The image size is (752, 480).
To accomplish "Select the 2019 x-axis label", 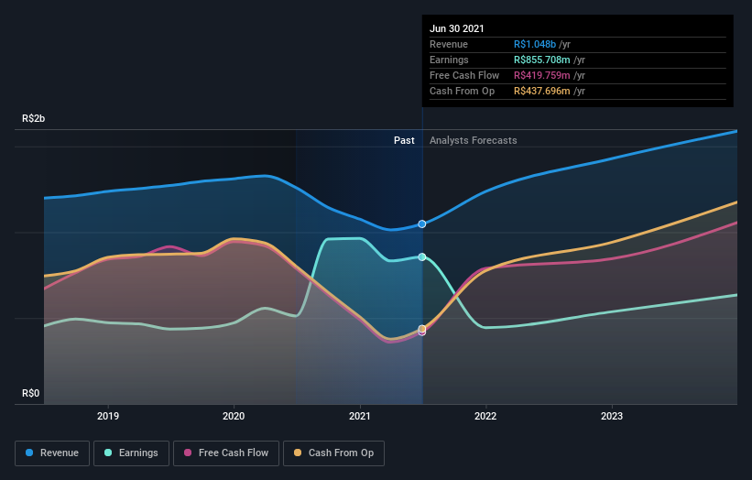I will coord(108,416).
